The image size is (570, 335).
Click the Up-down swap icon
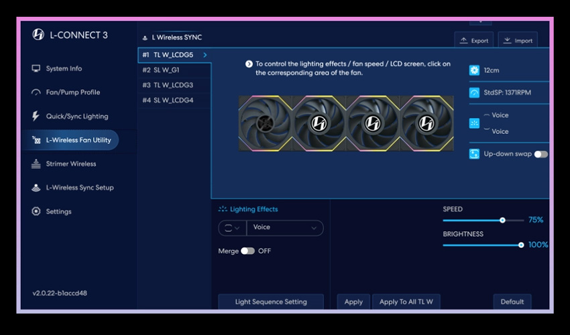coord(474,154)
